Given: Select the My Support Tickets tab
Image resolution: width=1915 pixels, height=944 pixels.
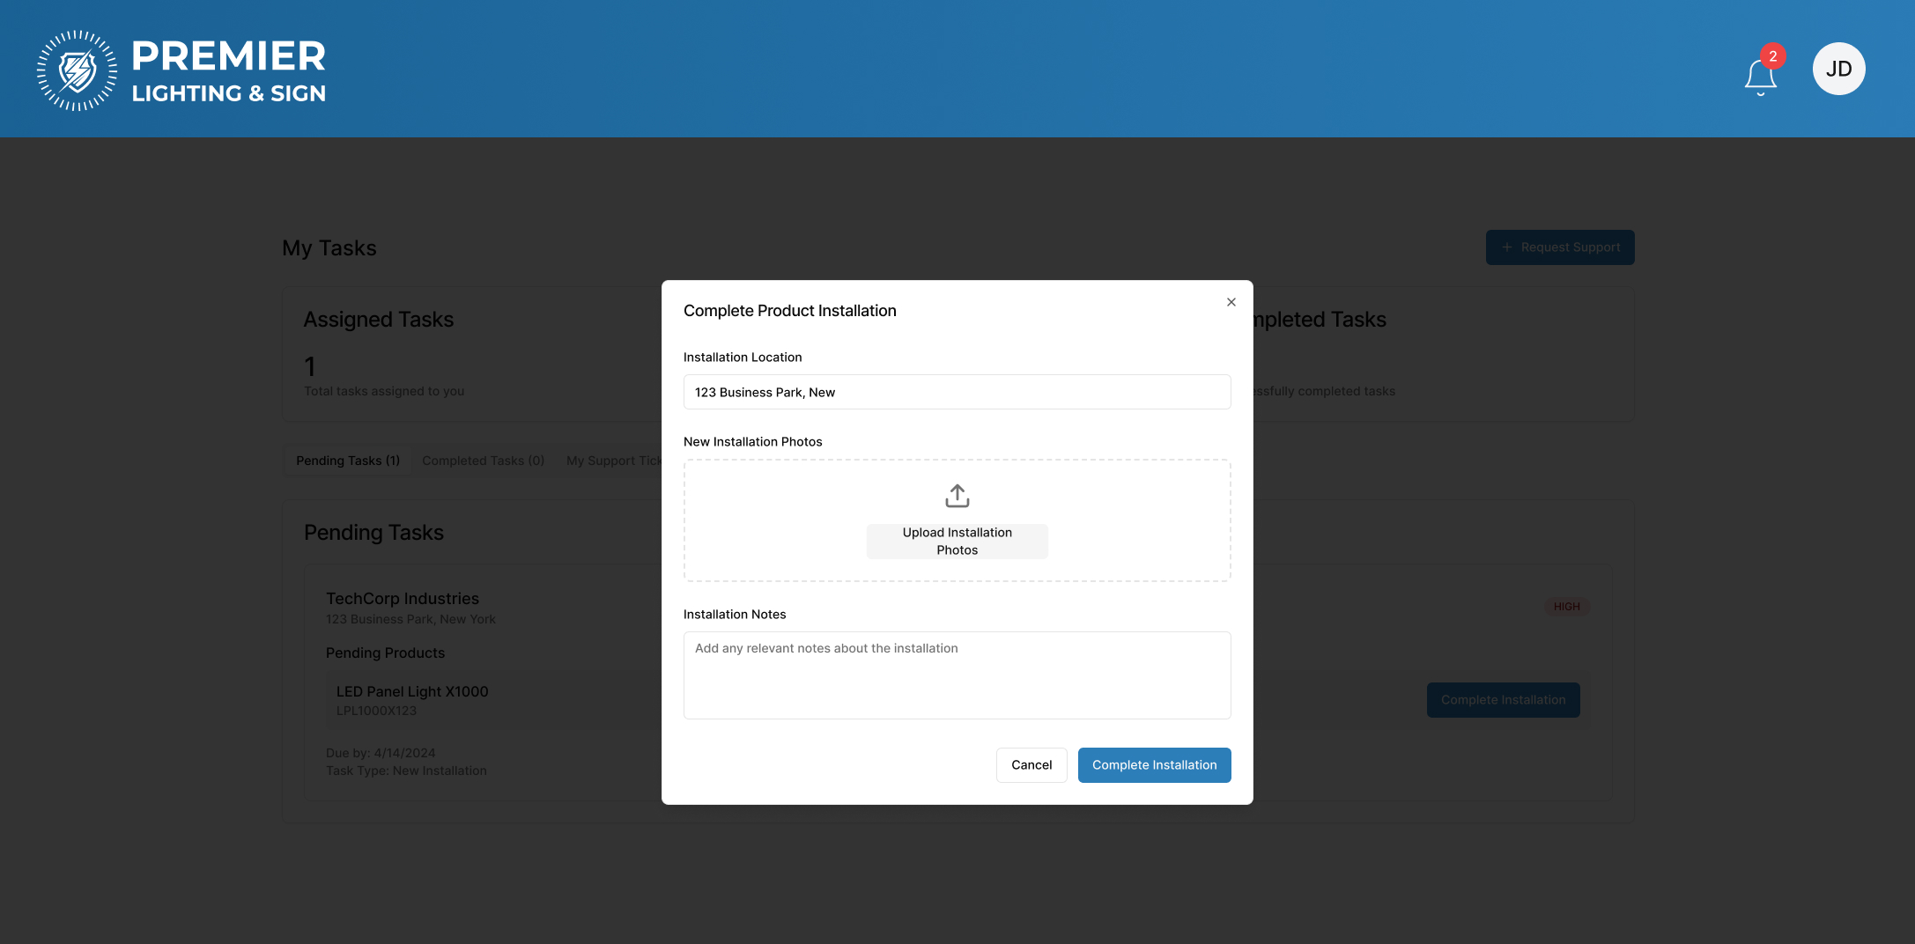Looking at the screenshot, I should click(x=613, y=461).
